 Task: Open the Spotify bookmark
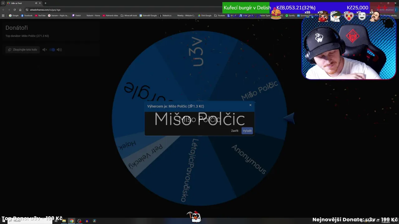coord(290,16)
